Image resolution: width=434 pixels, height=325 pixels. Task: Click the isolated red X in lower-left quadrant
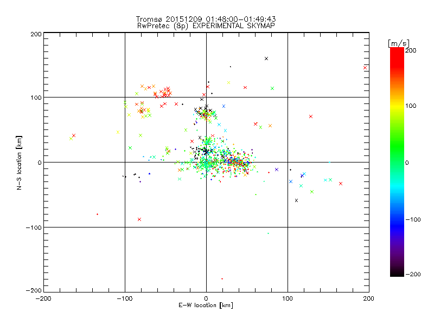pyautogui.click(x=139, y=219)
